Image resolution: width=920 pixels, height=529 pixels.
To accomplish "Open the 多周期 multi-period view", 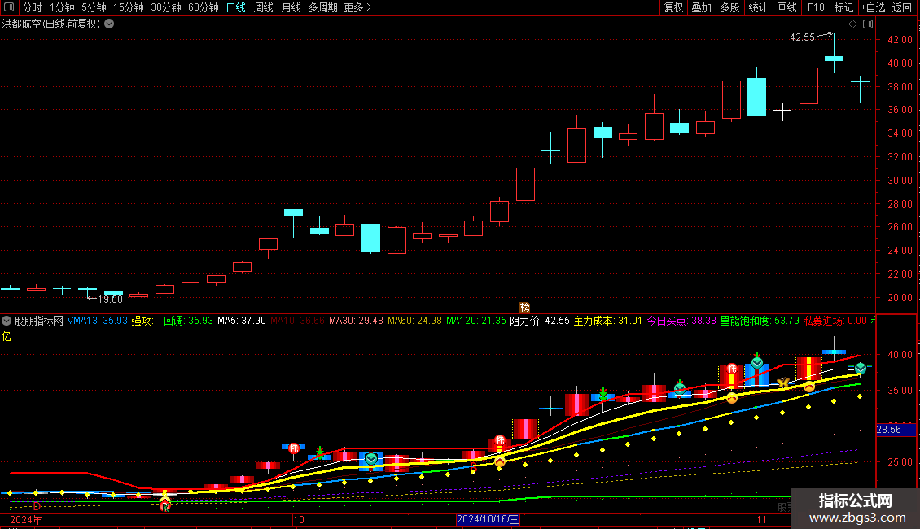I will [x=322, y=7].
